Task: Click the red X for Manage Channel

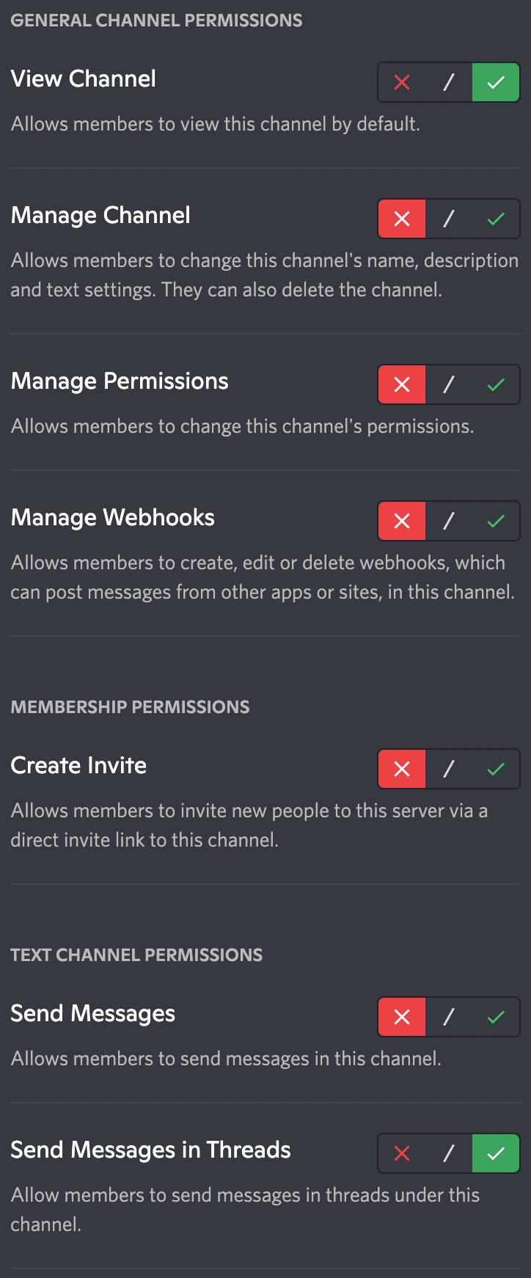Action: coord(402,219)
